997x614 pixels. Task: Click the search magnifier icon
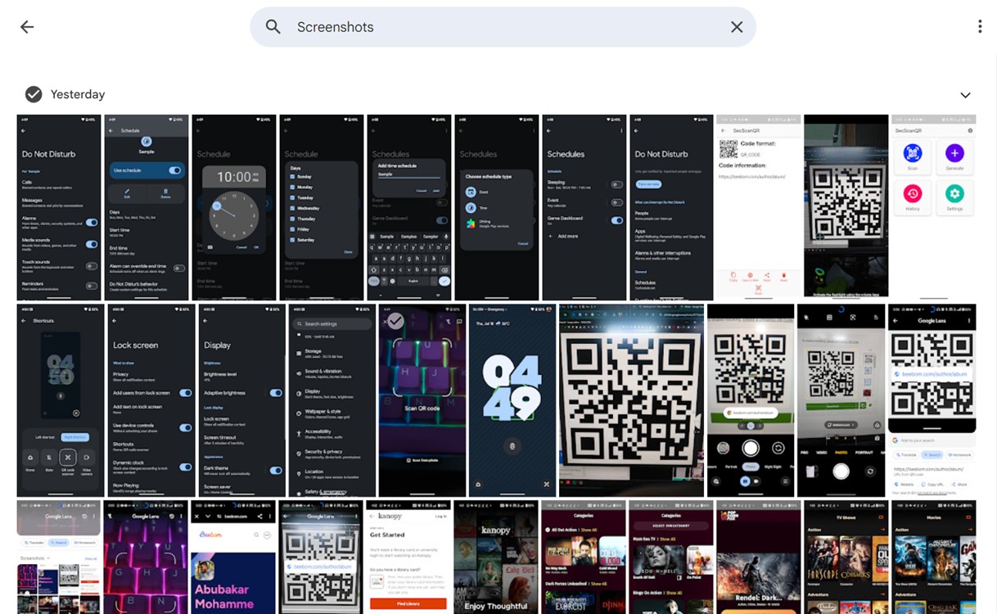(x=273, y=26)
